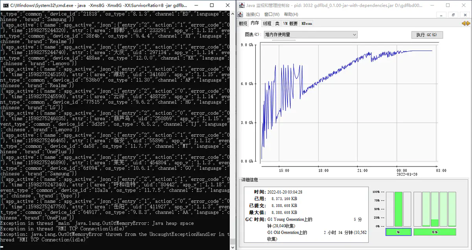Image resolution: width=472 pixels, height=250 pixels.
Task: Click the cmd line containing "area":"葫芦岛"
Action: (115, 118)
